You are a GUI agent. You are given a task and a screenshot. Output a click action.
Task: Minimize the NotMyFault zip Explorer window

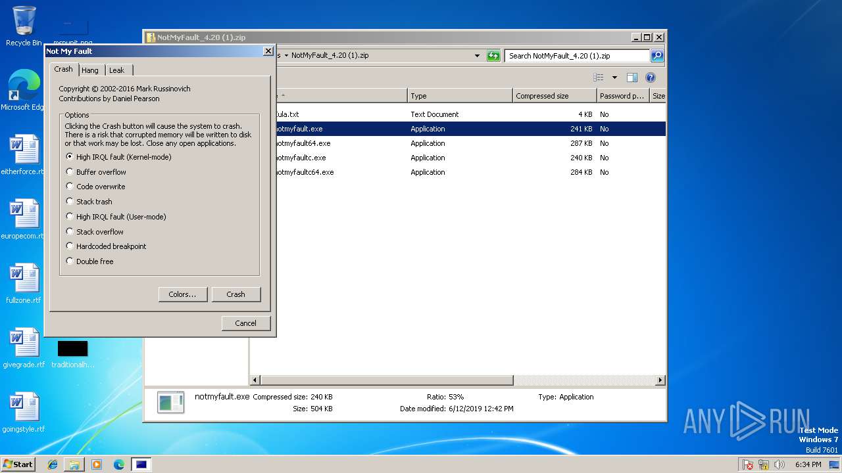(x=636, y=37)
